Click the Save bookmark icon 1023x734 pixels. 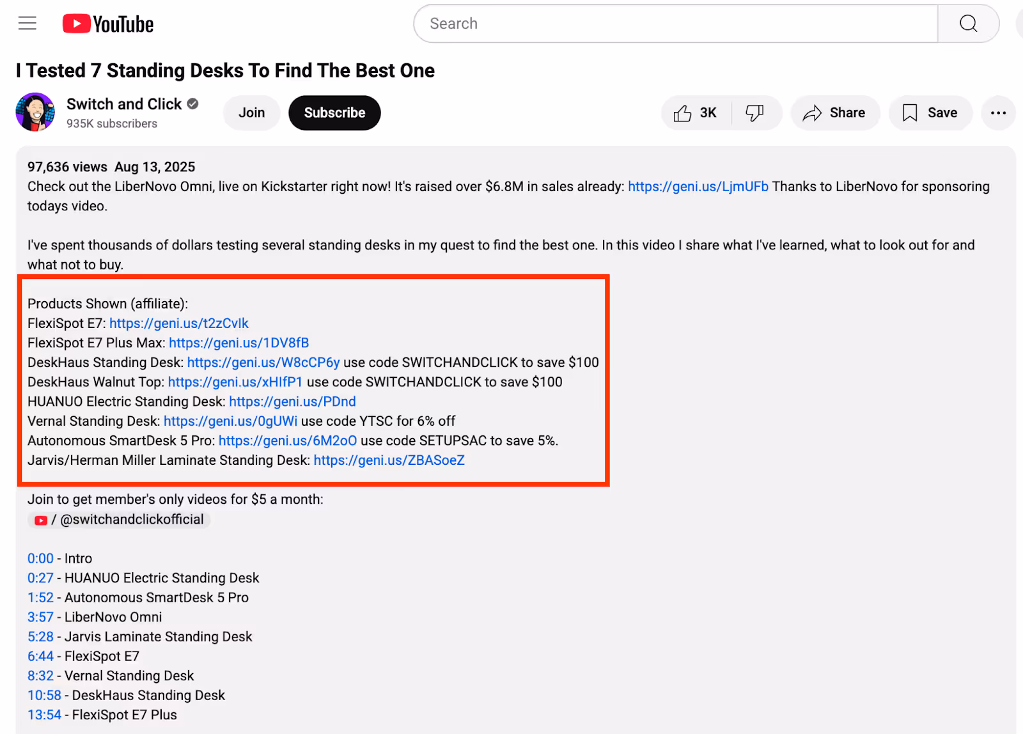(x=910, y=113)
